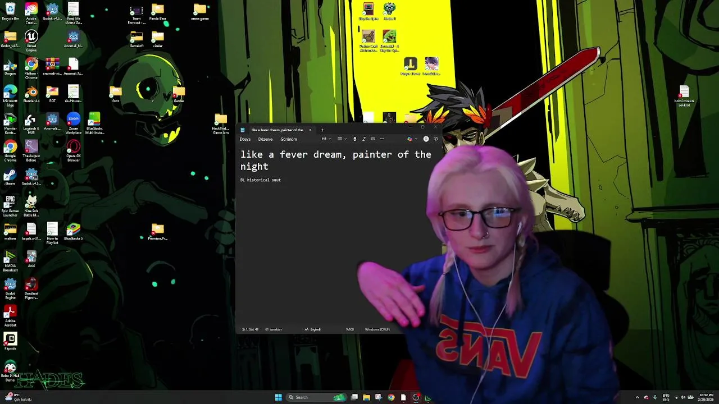Select the How to Play.txt file
Viewport: 719px width, 404px height.
[x=52, y=234]
